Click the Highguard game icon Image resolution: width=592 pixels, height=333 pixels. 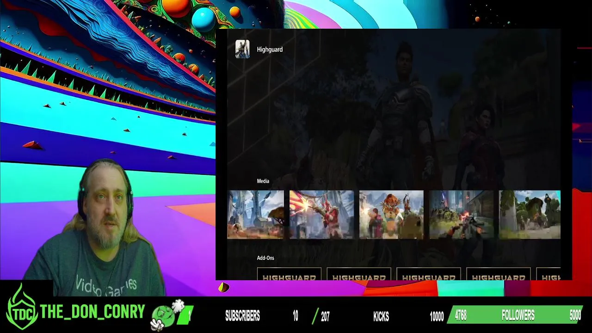pos(242,49)
